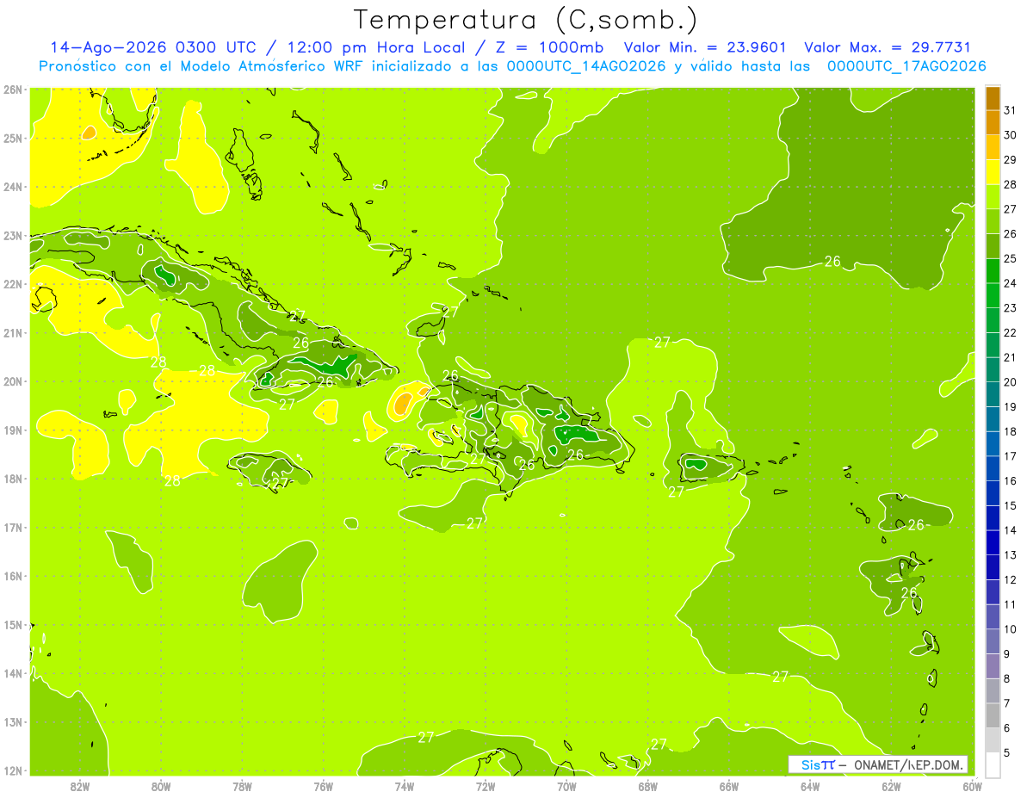Click the '60W' longitude axis label

point(972,787)
